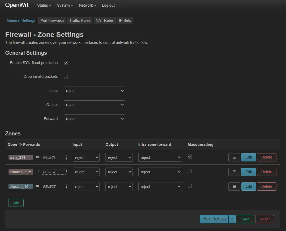The image size is (286, 231).
Task: Edit the cluster_10 zone
Action: point(249,186)
